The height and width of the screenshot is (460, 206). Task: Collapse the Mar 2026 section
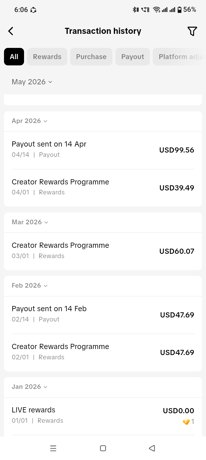(30, 222)
